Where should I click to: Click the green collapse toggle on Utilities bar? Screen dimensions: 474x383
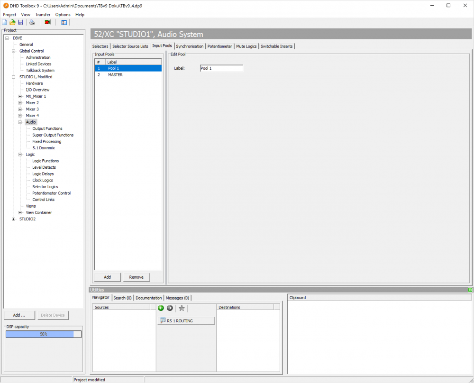click(470, 290)
